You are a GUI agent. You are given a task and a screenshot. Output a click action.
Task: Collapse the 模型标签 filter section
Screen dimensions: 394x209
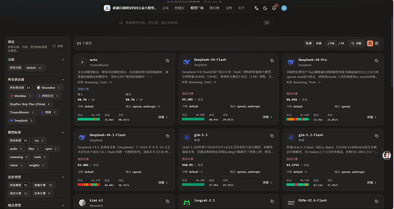(63, 133)
